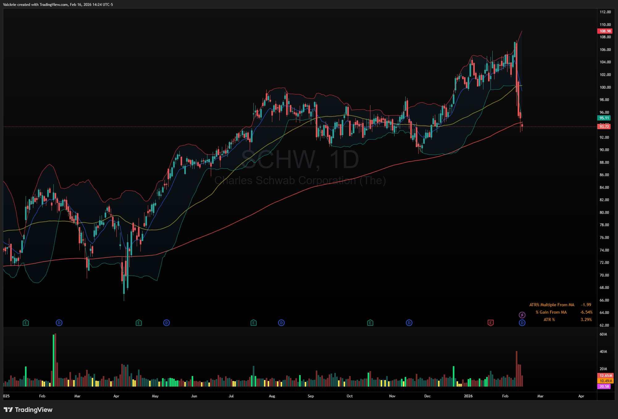
Task: Click the red earnings marker in January 2026
Action: click(x=491, y=323)
